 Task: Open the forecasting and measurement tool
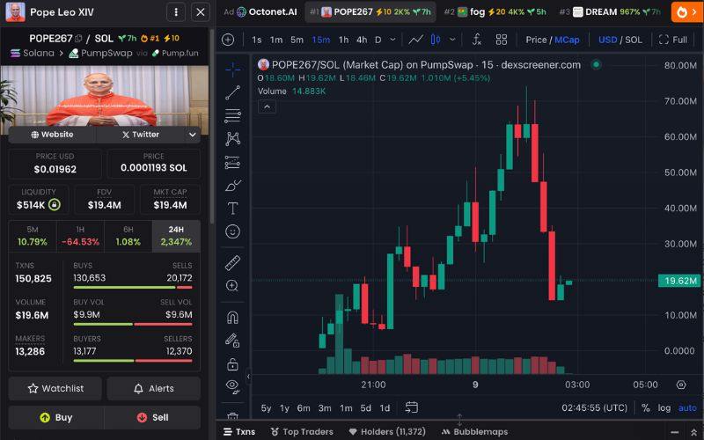tap(232, 162)
